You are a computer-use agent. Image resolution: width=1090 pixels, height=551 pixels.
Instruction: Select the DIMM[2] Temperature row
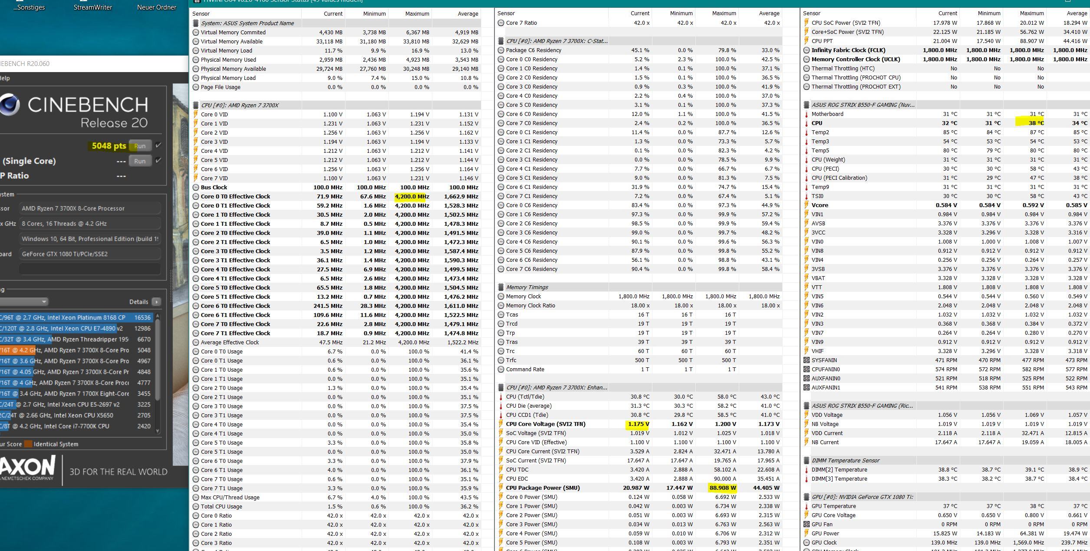coord(945,469)
